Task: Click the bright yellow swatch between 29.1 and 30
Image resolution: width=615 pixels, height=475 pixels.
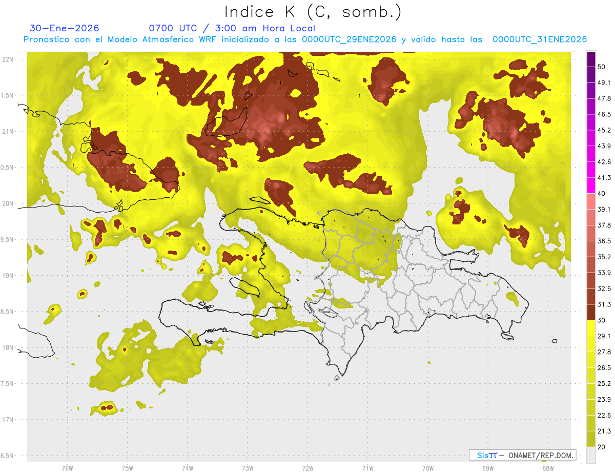Action: pyautogui.click(x=591, y=328)
